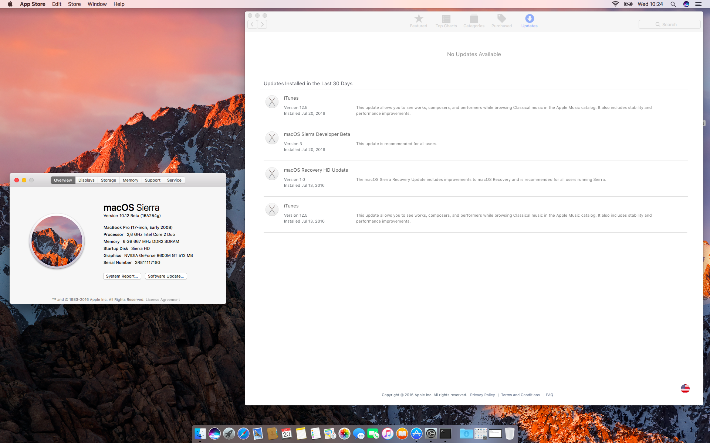Click the Software Update button

click(x=166, y=276)
